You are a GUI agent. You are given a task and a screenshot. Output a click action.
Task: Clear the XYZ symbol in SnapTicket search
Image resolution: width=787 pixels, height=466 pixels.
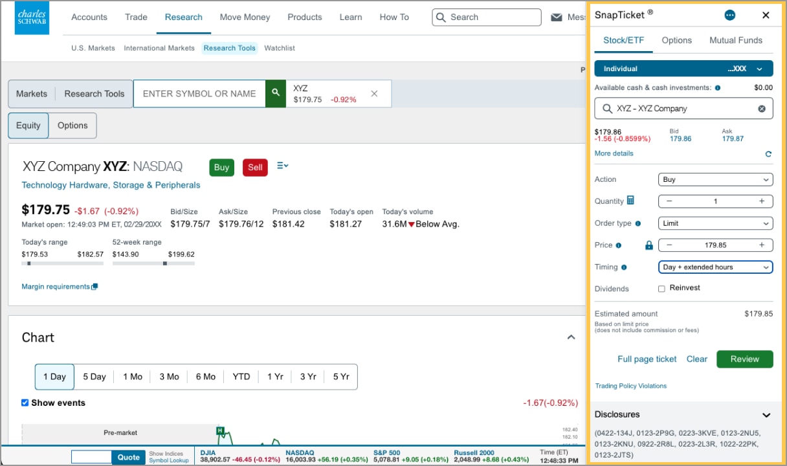[x=762, y=108]
